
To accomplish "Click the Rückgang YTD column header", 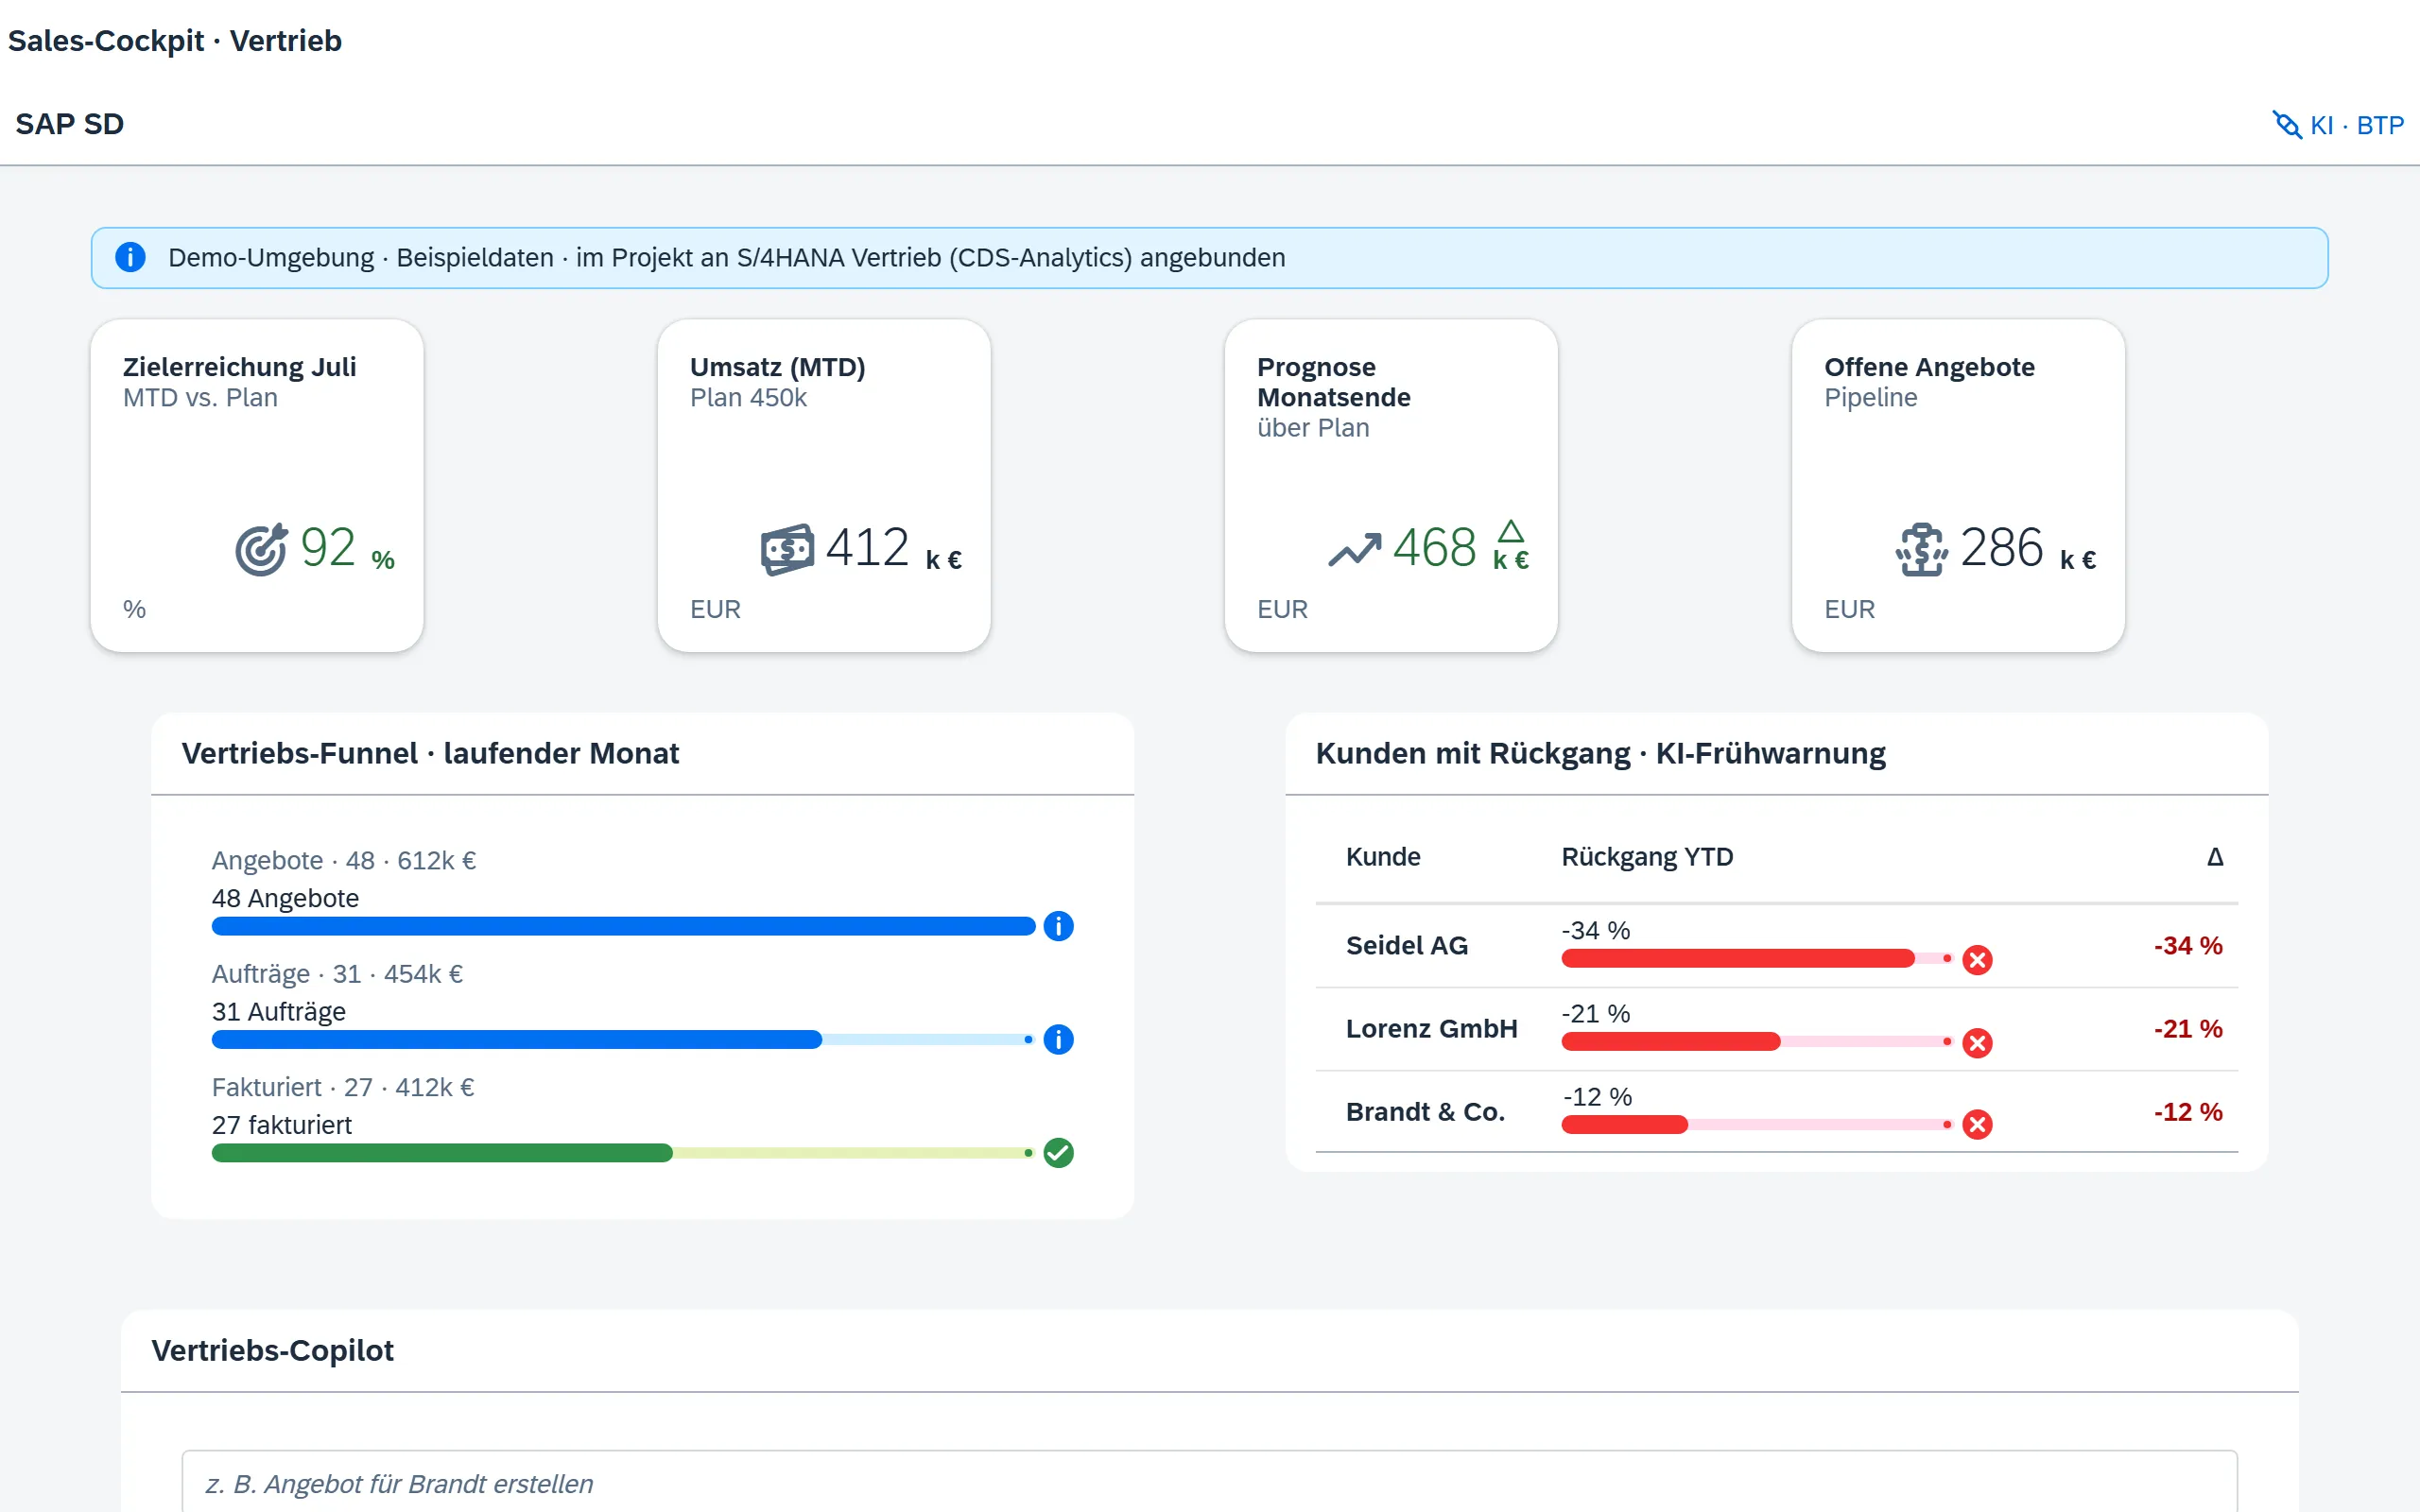I will [x=1647, y=857].
